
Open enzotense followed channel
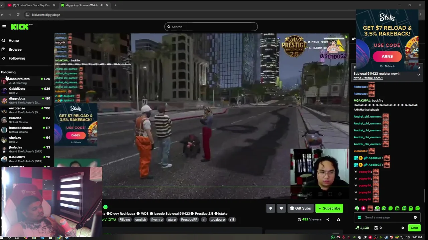(x=26, y=110)
